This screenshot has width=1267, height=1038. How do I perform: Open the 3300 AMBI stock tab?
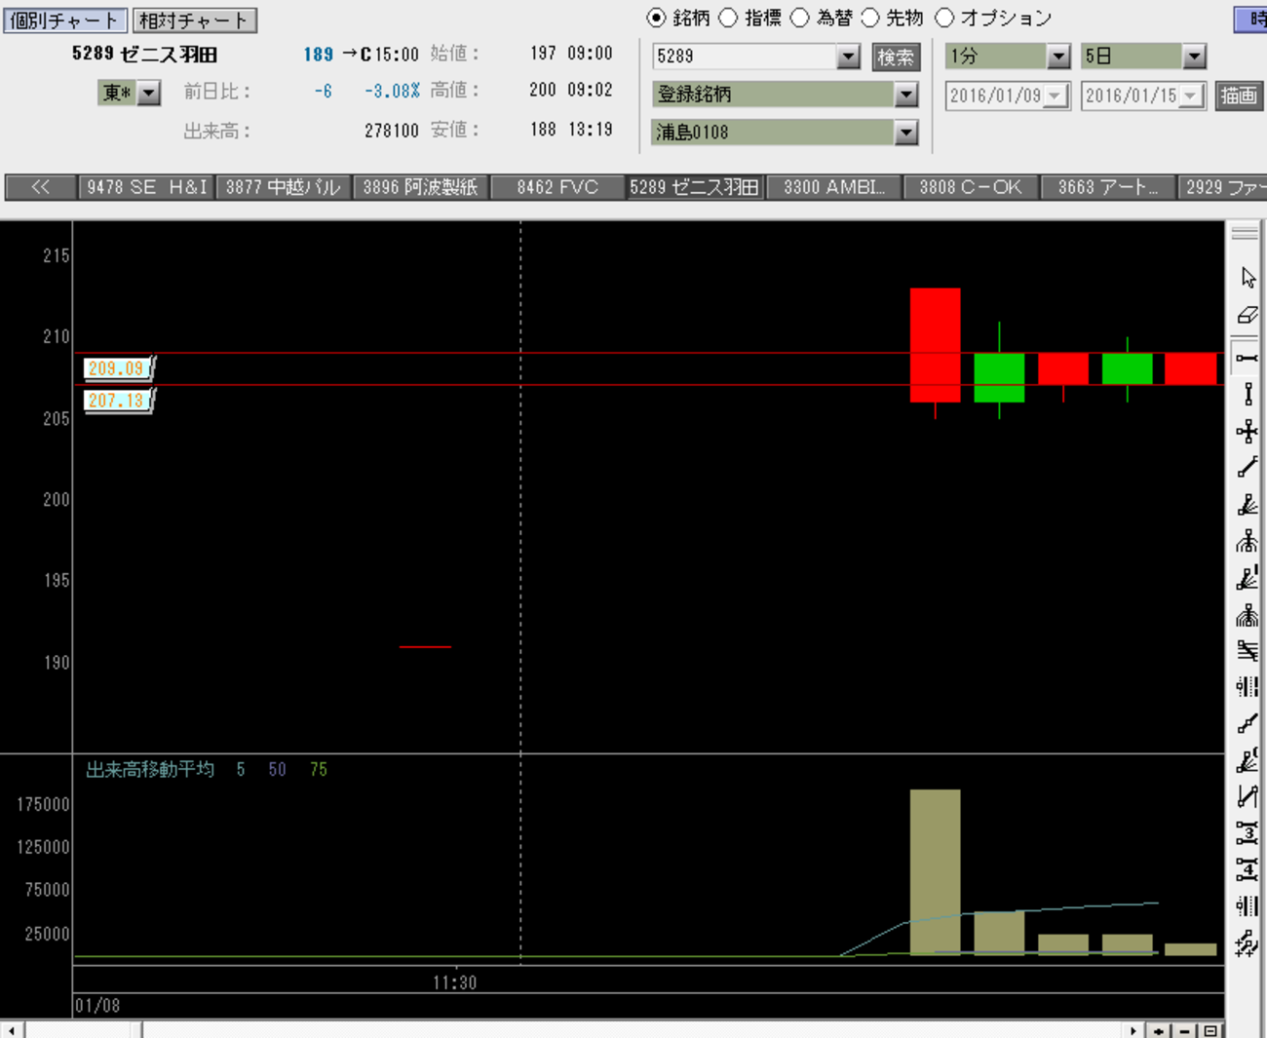[834, 187]
